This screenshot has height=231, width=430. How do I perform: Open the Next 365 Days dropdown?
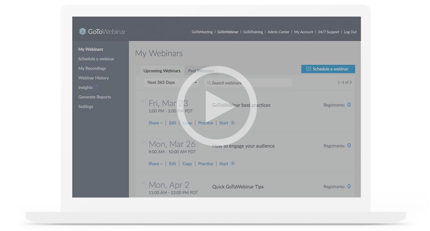[171, 83]
